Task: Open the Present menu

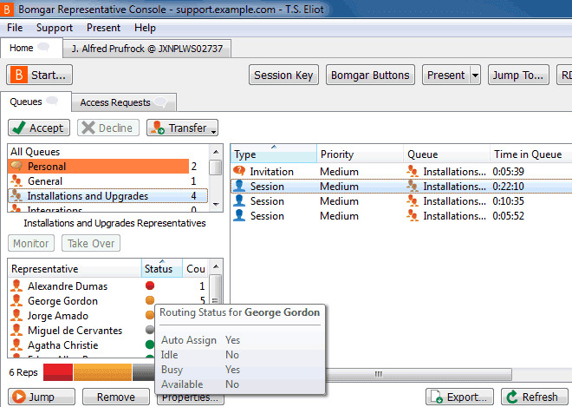Action: [103, 28]
